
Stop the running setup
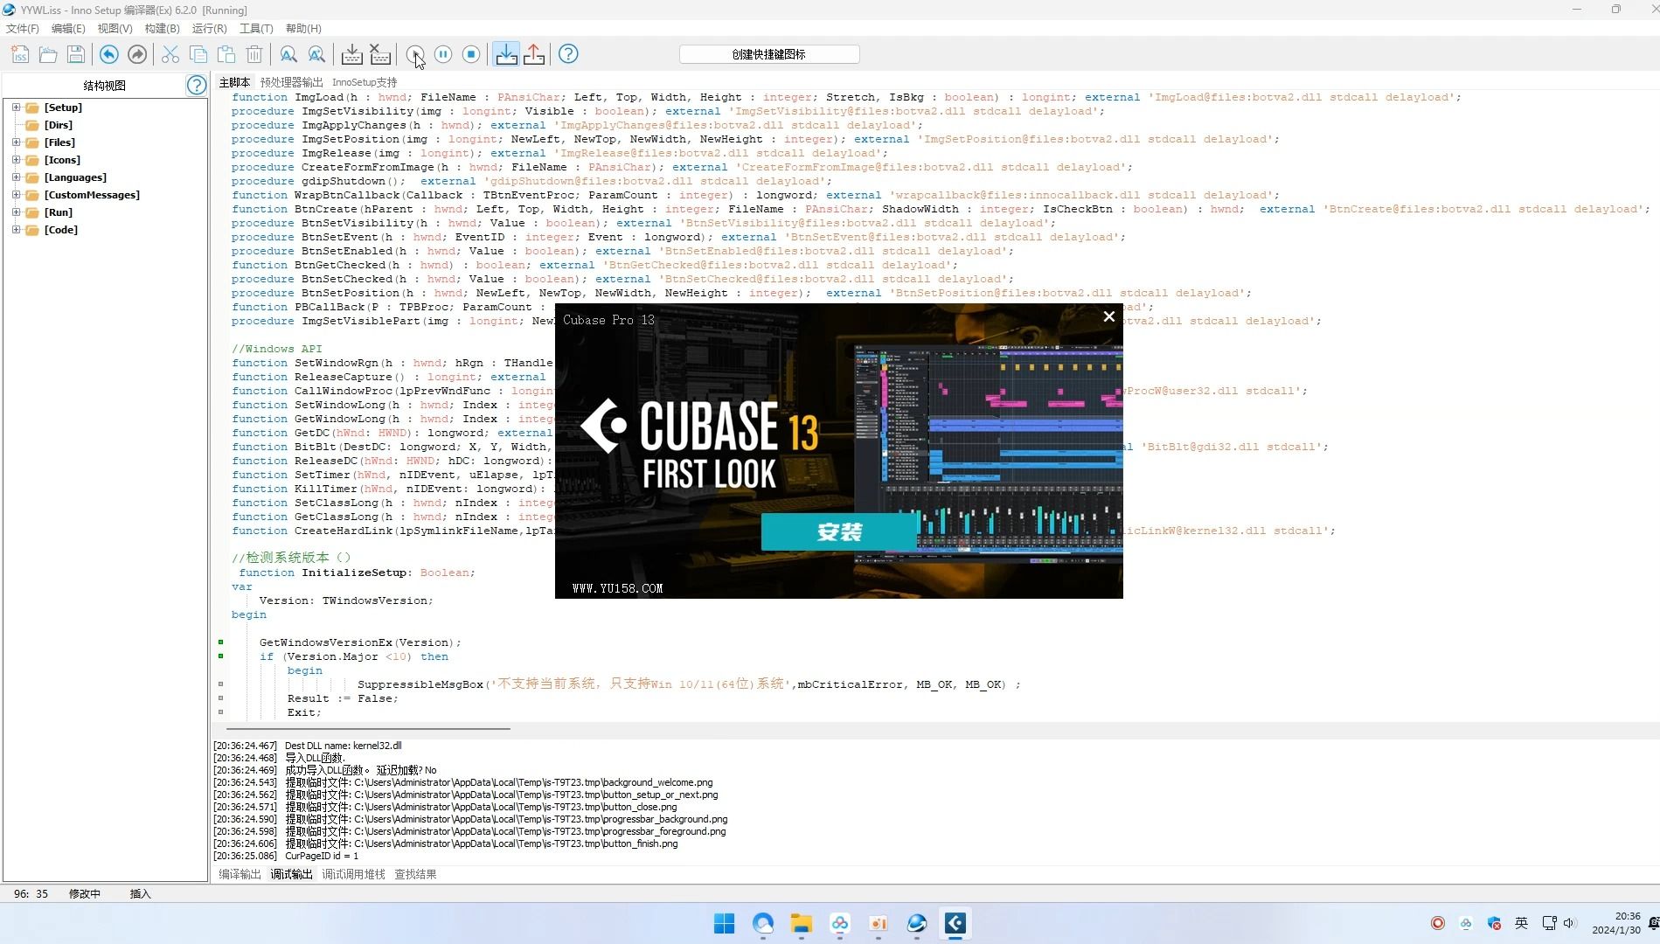(x=471, y=54)
